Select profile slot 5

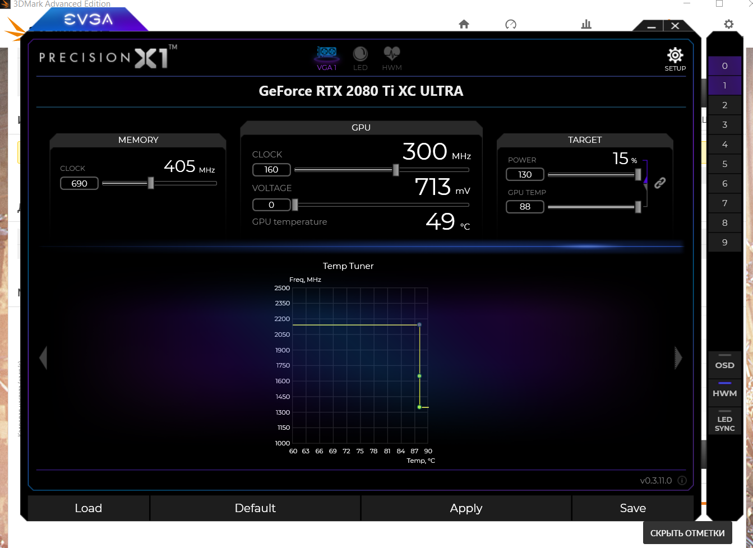[x=724, y=164]
